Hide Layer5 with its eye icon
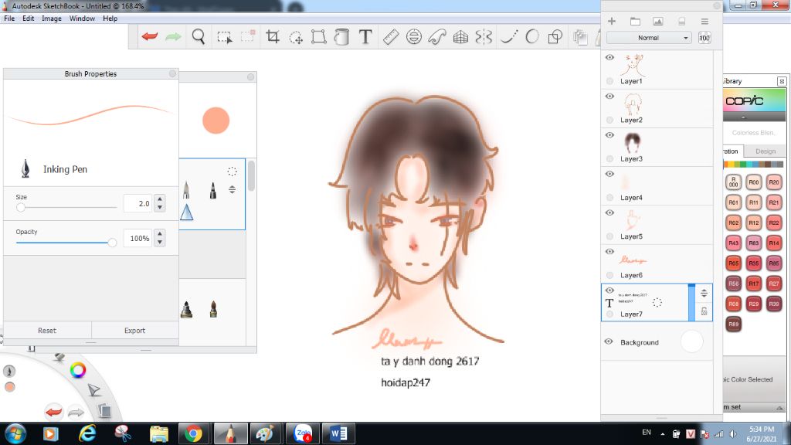Screen dimensions: 791x445 click(x=609, y=213)
